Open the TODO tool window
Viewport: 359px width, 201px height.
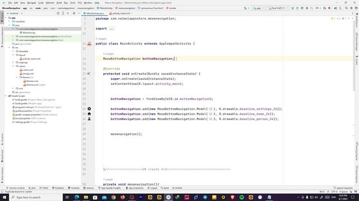44,188
